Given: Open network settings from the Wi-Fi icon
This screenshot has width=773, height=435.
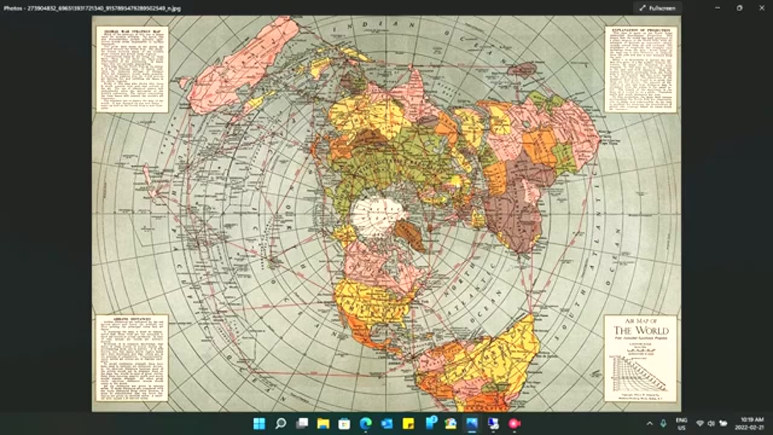Looking at the screenshot, I should (x=700, y=424).
